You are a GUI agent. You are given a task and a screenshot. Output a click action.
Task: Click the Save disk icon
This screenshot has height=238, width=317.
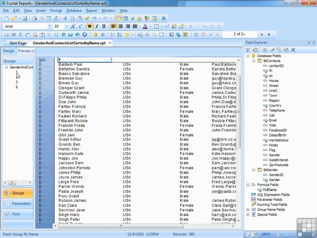pyautogui.click(x=25, y=19)
